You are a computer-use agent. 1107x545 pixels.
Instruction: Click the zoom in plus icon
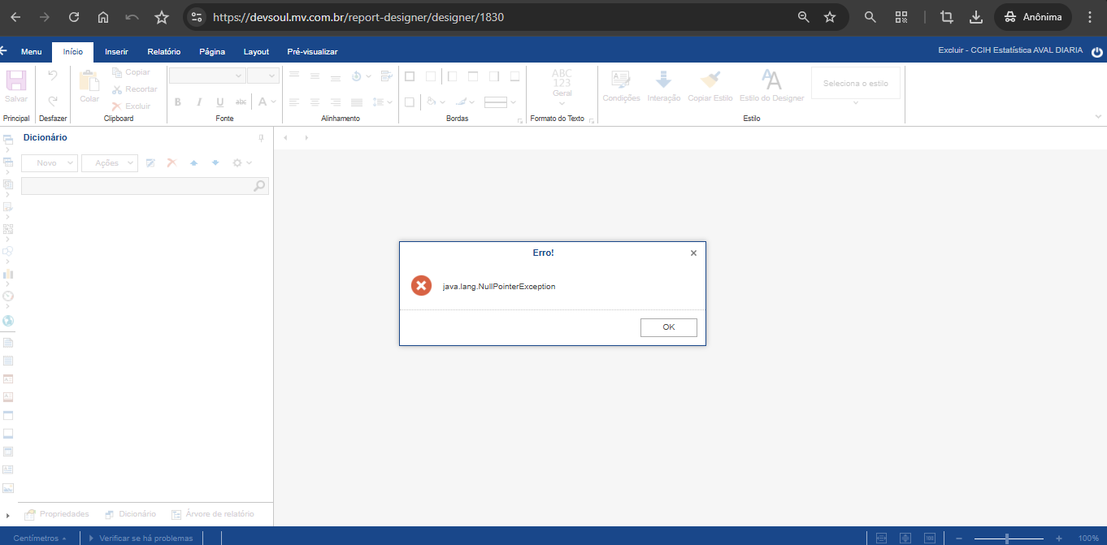click(x=1058, y=538)
